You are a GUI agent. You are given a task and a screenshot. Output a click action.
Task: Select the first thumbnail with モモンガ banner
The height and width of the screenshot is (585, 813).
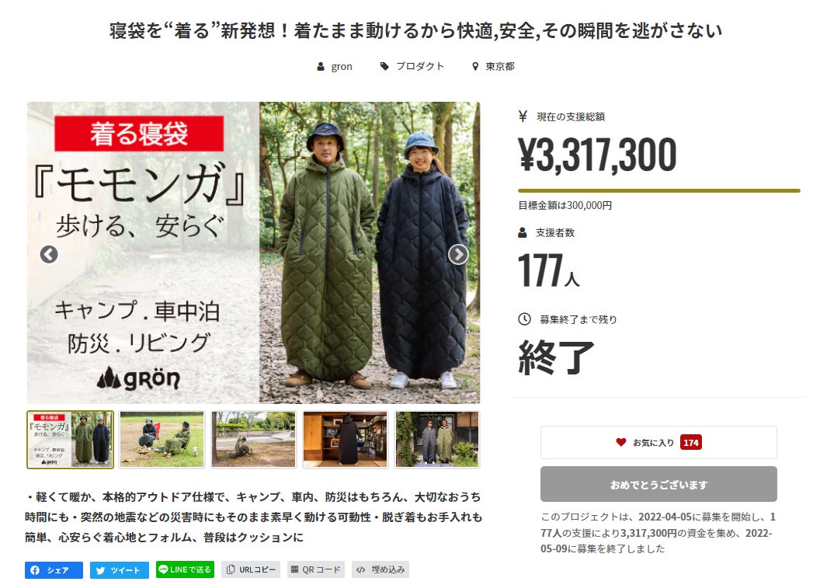click(x=70, y=440)
